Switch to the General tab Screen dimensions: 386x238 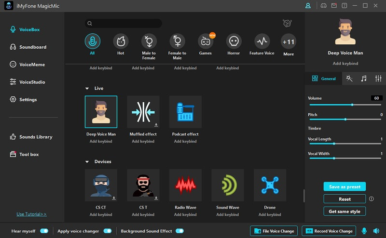tap(323, 79)
